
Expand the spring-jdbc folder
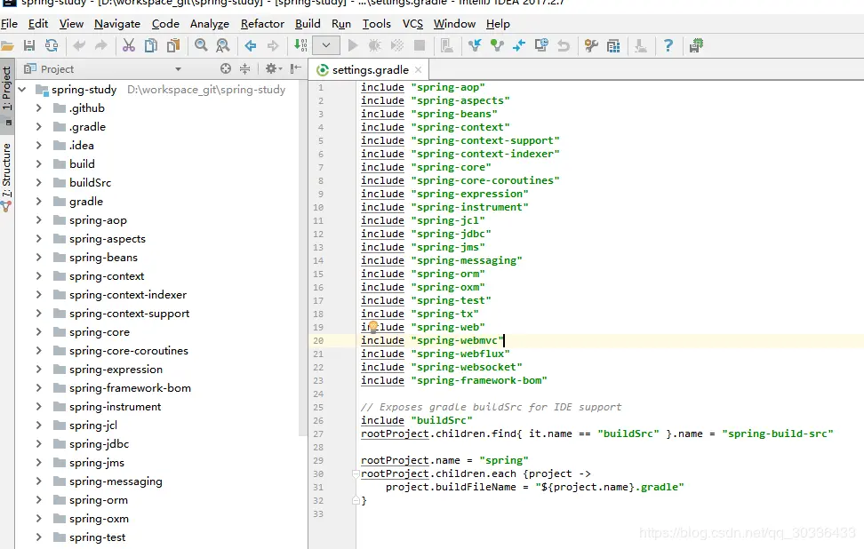(38, 444)
